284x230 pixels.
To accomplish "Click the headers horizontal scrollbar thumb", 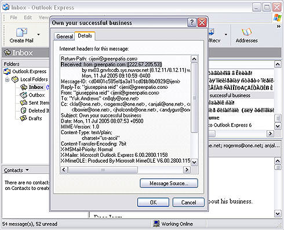I will (x=103, y=170).
